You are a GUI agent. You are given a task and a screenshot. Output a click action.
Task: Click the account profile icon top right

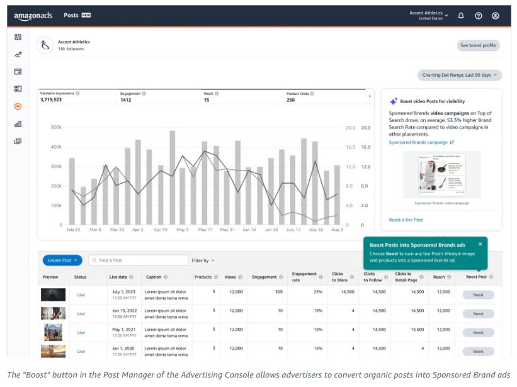click(495, 15)
